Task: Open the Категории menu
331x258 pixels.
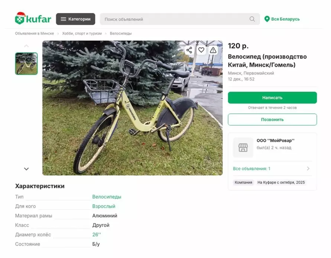Action: pos(75,19)
